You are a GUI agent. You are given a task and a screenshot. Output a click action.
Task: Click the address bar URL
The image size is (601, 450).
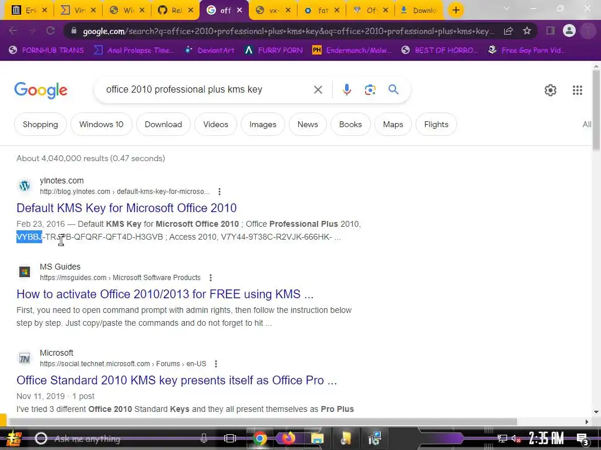point(288,31)
